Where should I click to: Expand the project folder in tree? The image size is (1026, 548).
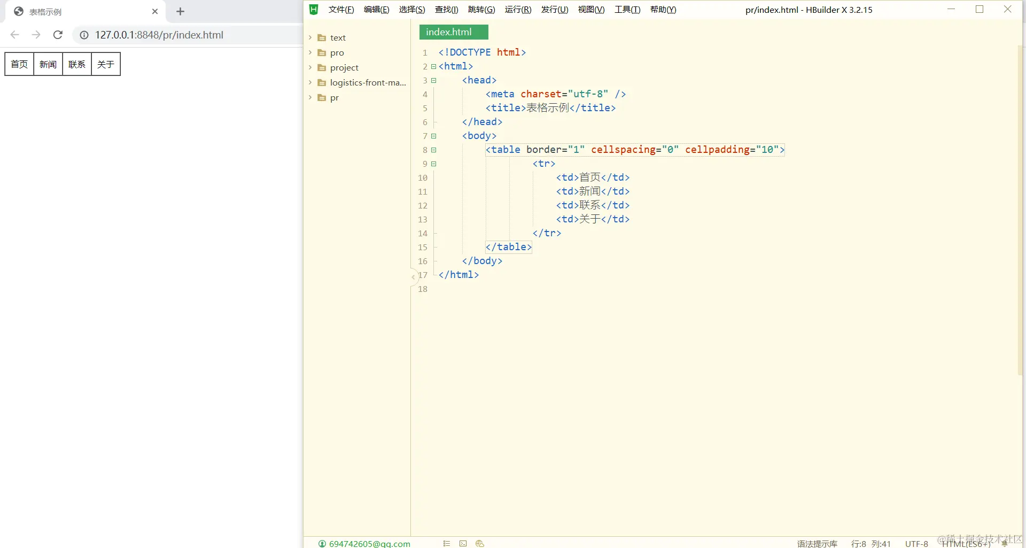point(310,67)
